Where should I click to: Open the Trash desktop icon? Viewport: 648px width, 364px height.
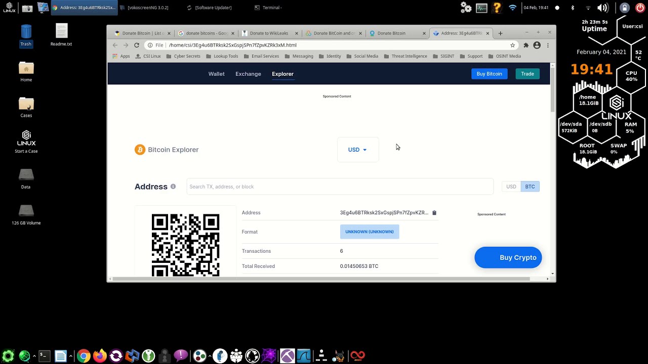pos(26,35)
